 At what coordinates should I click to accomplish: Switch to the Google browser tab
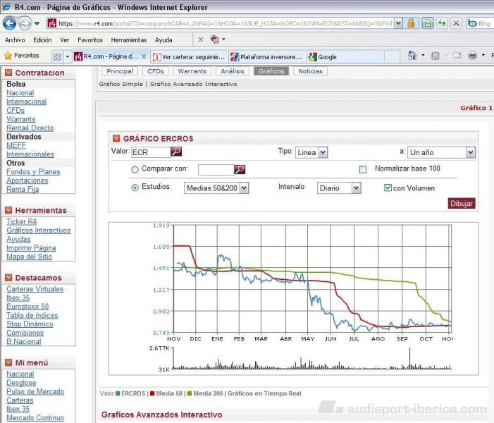345,57
